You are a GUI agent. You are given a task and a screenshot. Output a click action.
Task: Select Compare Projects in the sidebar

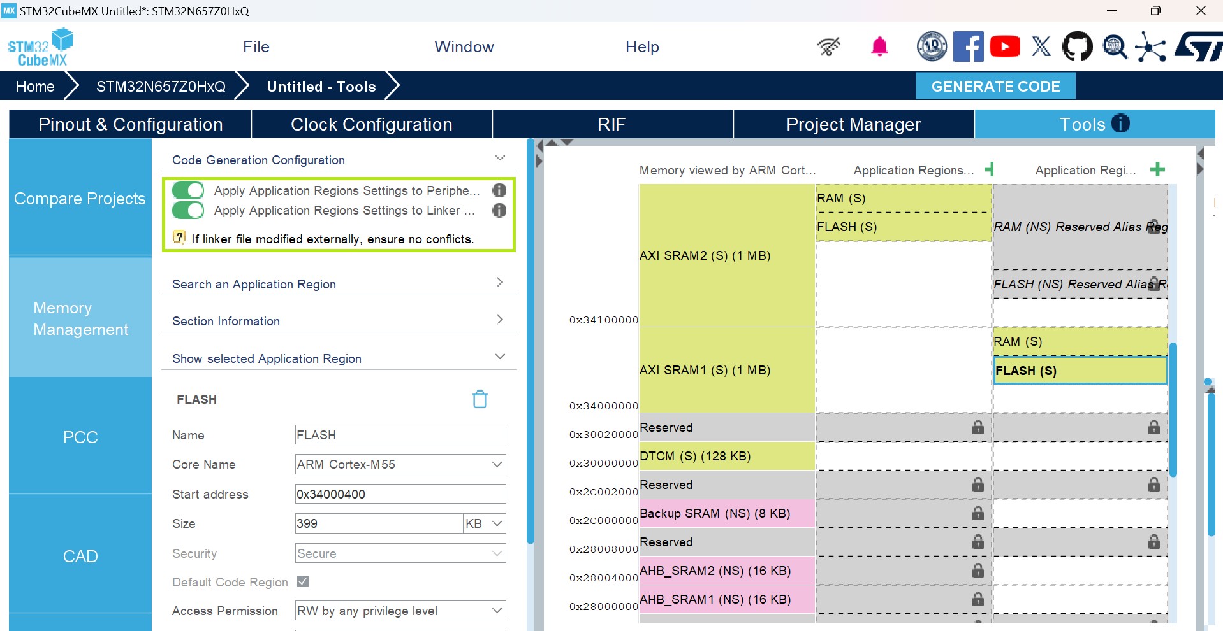click(x=80, y=199)
